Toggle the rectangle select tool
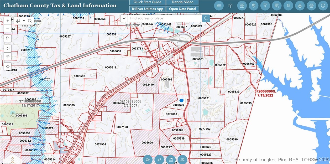The width and height of the screenshot is (330, 164). pos(18,20)
